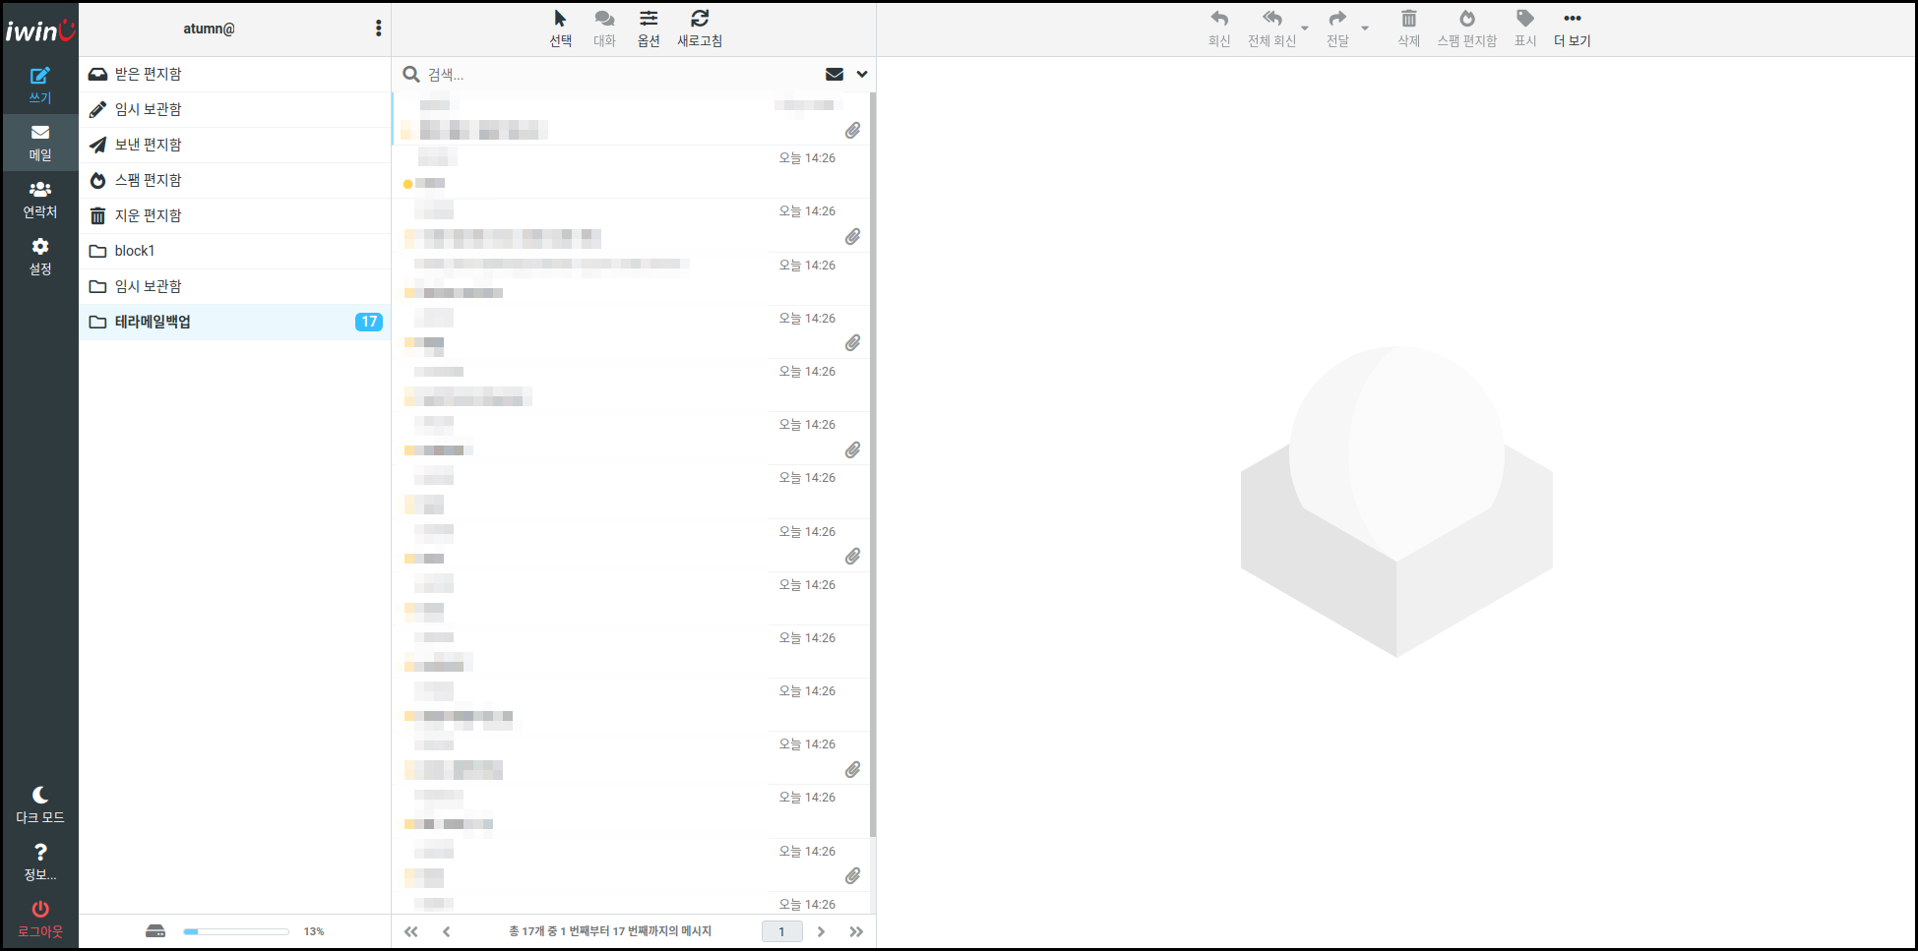
Task: Click the 선택 select tool
Action: tap(561, 29)
